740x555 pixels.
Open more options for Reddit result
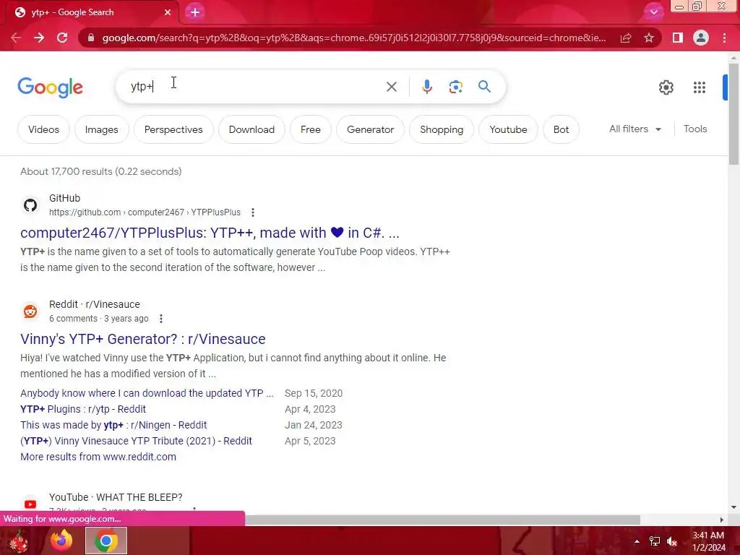tap(161, 319)
